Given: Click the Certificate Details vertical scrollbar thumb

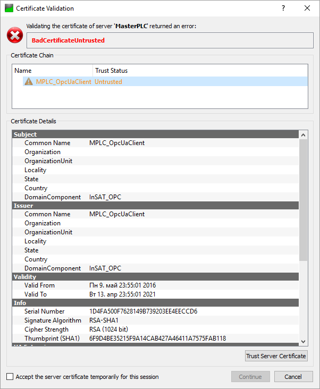Looking at the screenshot, I should tap(303, 200).
